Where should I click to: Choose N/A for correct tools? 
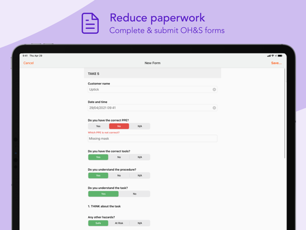click(x=140, y=157)
